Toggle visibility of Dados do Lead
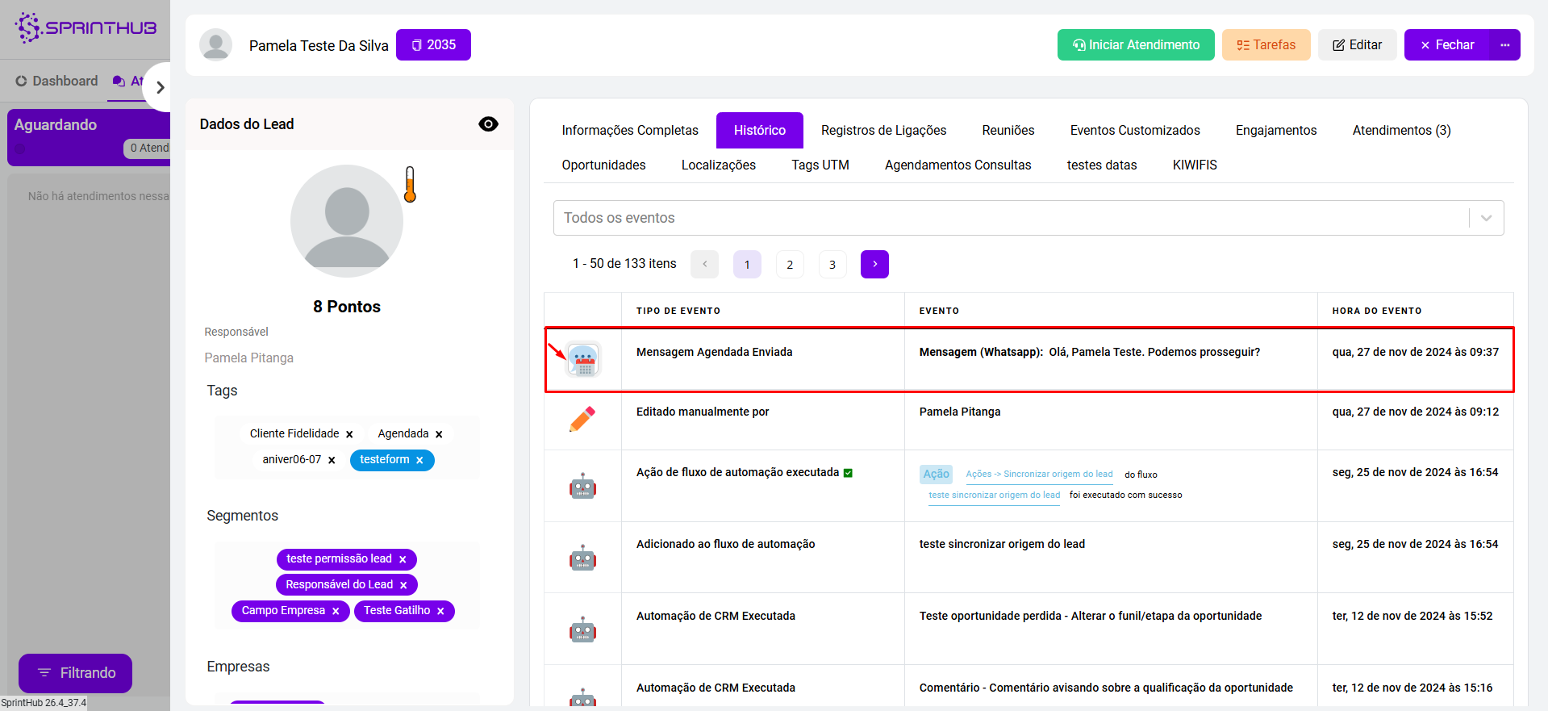Viewport: 1548px width, 711px height. pos(488,124)
